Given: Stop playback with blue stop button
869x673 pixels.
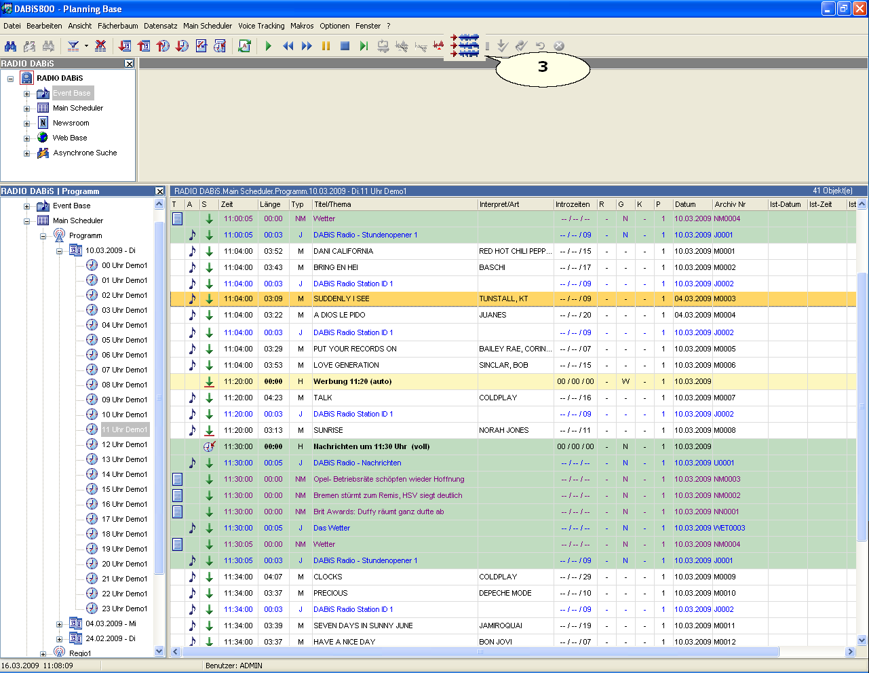Looking at the screenshot, I should (x=345, y=46).
